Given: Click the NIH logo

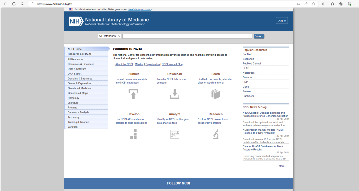Looking at the screenshot, I should point(76,21).
